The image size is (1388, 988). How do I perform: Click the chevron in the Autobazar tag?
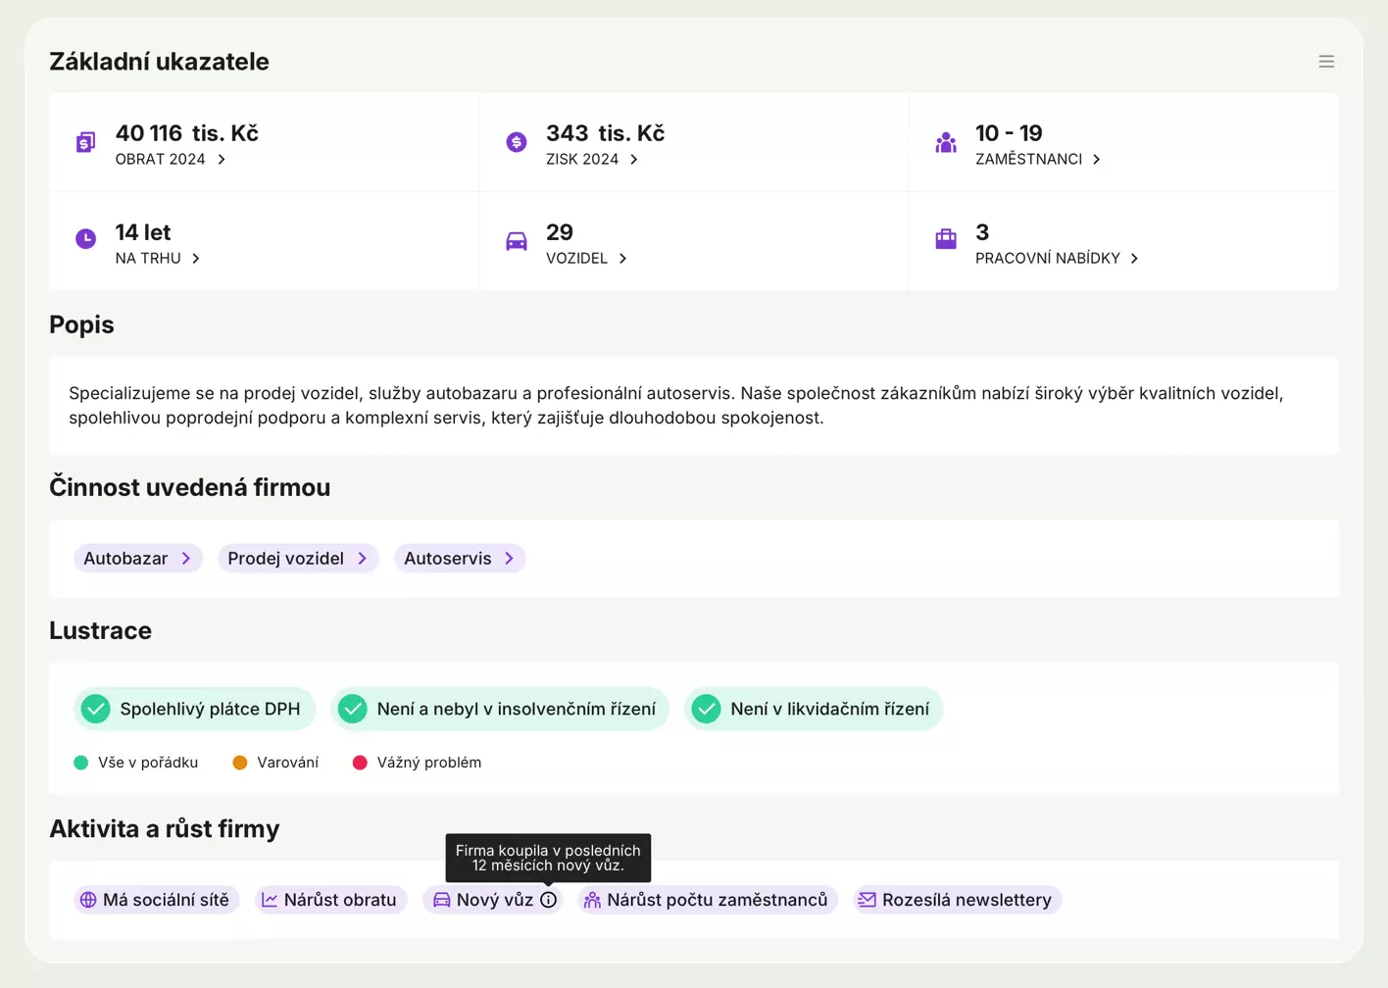coord(186,558)
